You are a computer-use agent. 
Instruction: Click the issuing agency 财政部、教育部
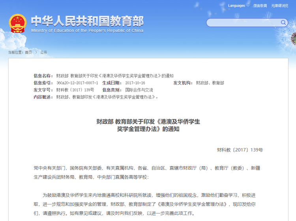[210, 83]
